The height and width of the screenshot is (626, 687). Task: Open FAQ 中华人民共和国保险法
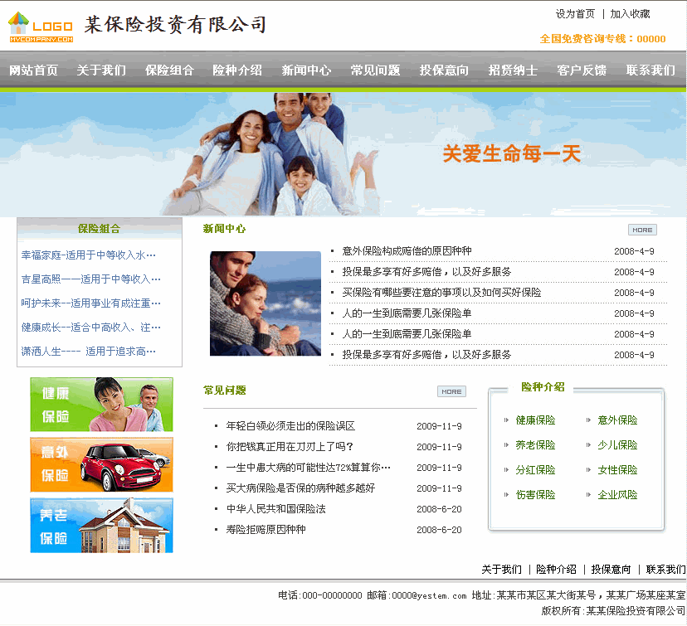[x=276, y=509]
